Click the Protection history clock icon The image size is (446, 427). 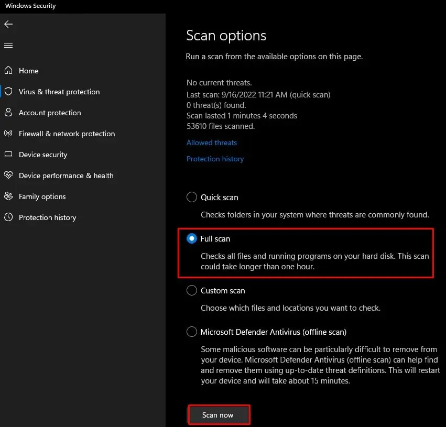coord(8,217)
